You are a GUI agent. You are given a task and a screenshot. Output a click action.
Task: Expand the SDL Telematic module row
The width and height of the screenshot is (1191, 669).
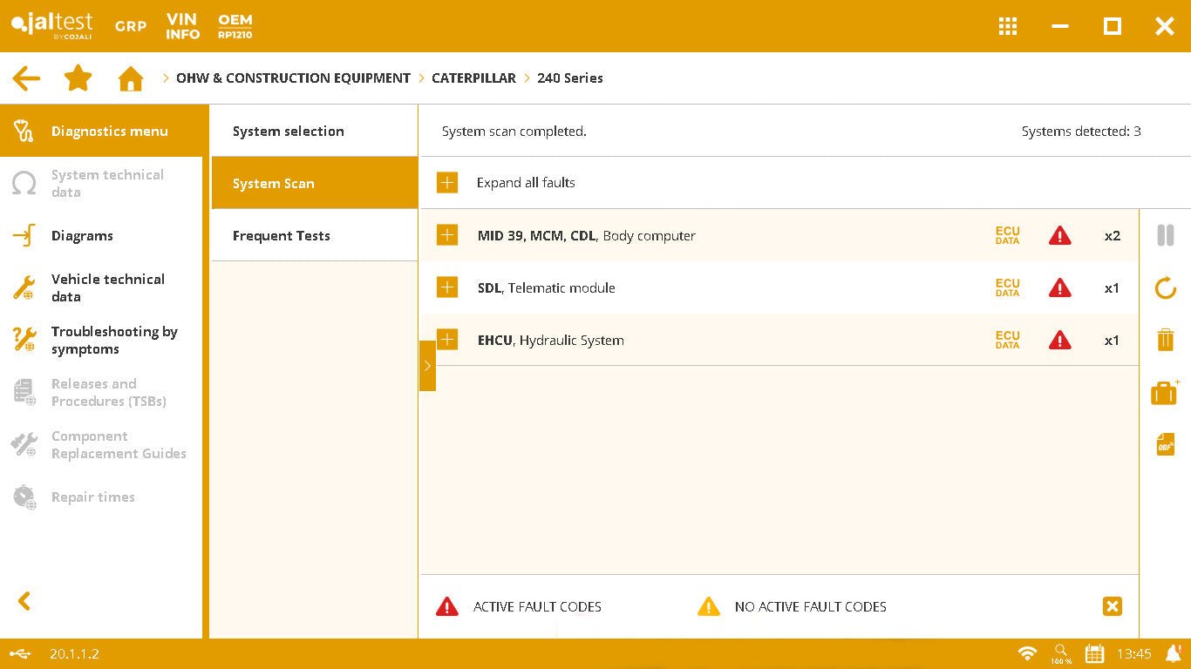447,287
